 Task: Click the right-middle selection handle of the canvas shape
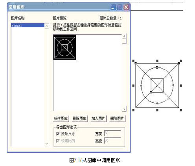(x=181, y=86)
